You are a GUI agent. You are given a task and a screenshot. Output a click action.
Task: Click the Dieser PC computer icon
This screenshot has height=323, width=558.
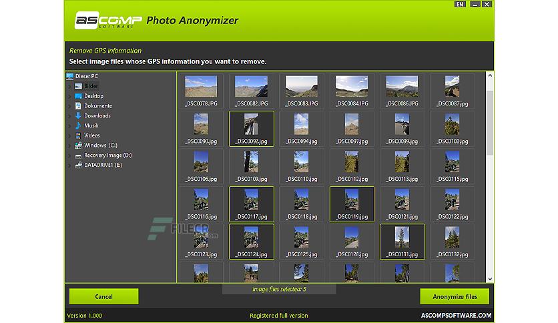tap(69, 76)
